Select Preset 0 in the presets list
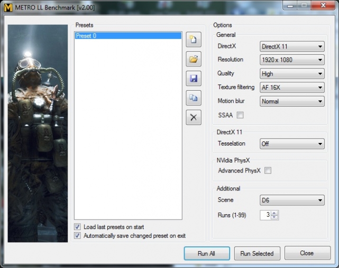339x268 pixels. pos(128,35)
